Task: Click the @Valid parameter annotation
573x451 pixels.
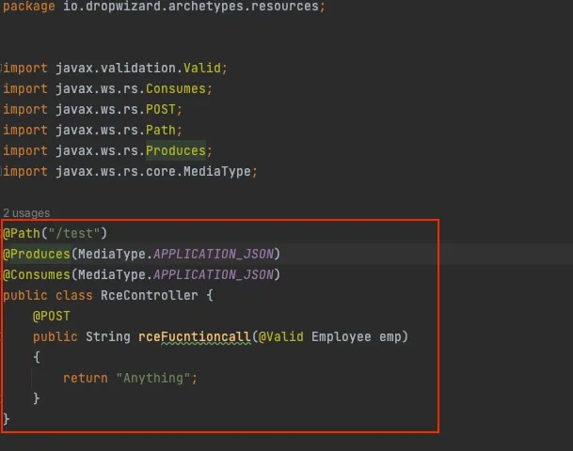Action: 281,336
